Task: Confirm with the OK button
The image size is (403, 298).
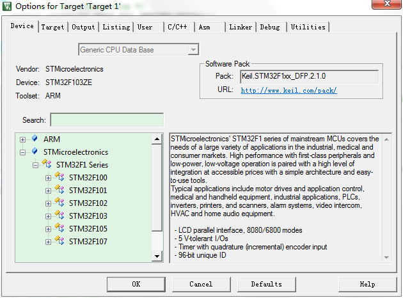Action: (136, 284)
